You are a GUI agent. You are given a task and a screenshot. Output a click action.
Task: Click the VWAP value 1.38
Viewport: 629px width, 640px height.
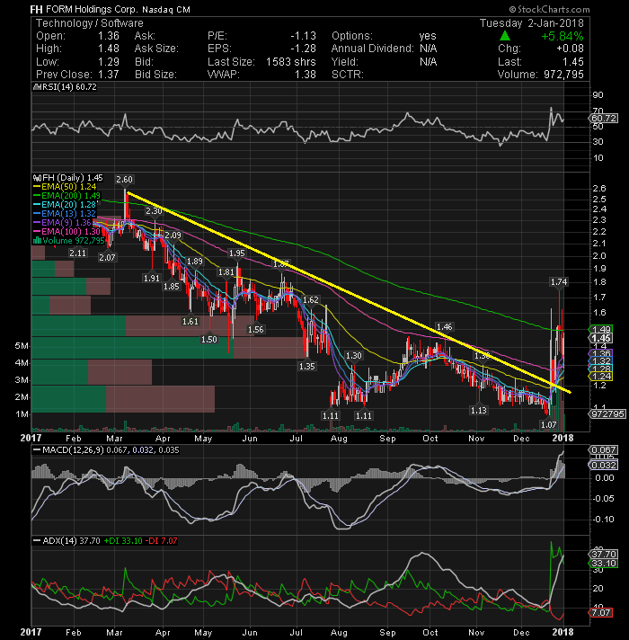[x=306, y=75]
